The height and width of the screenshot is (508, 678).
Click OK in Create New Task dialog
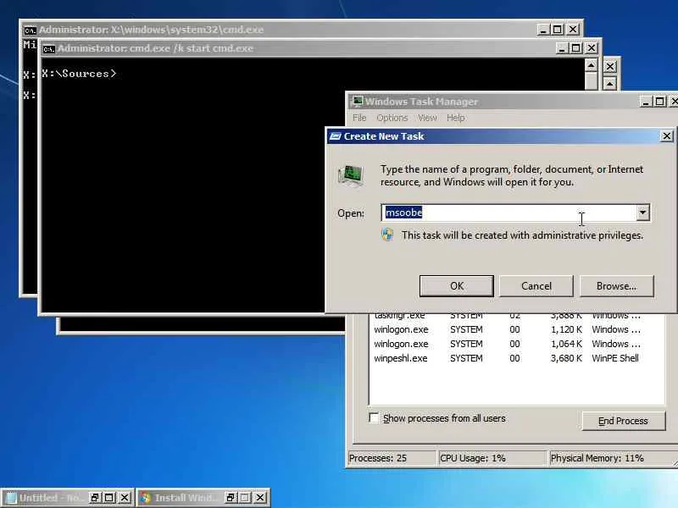pyautogui.click(x=456, y=286)
